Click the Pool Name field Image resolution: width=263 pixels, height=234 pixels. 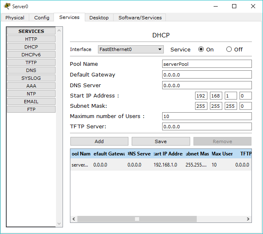[x=207, y=64]
